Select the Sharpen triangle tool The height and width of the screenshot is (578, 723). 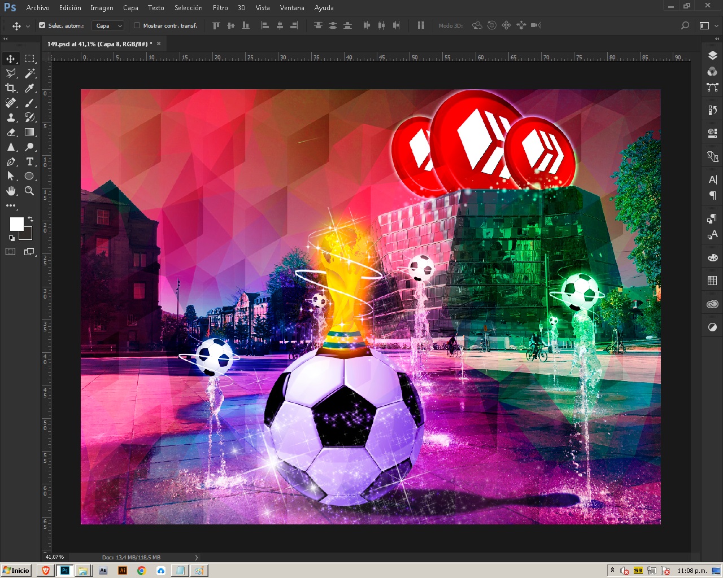11,147
